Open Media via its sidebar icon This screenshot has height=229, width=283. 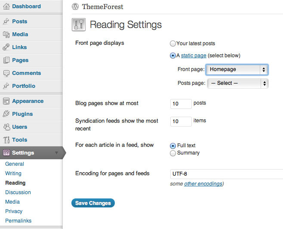coord(6,34)
